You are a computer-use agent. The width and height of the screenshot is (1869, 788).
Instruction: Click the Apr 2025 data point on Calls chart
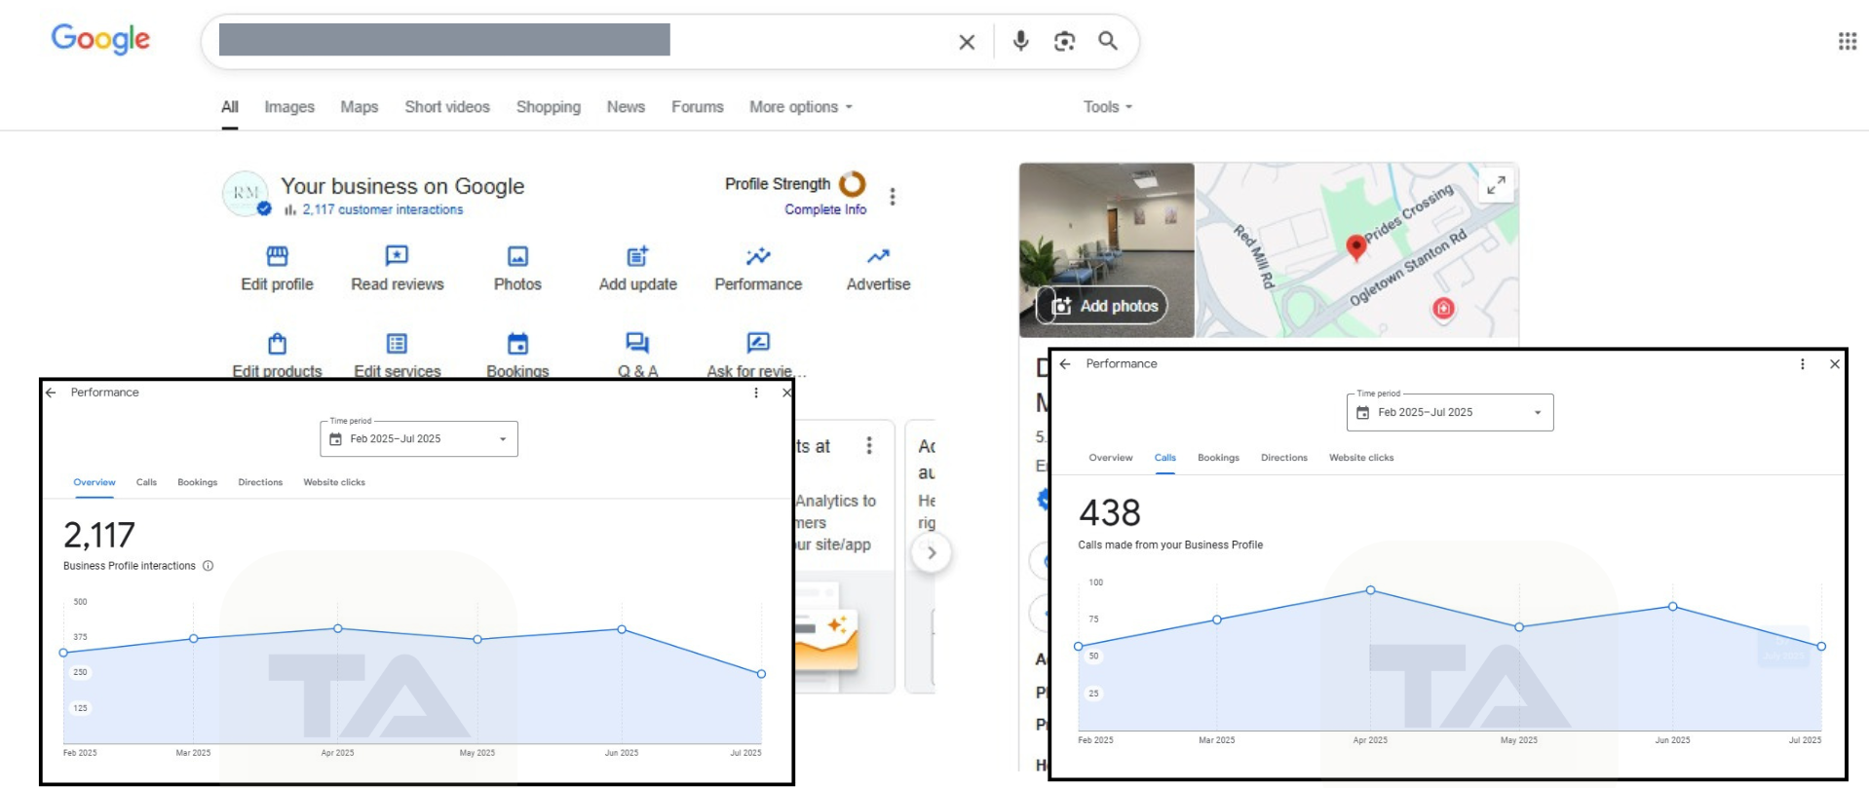[1370, 590]
